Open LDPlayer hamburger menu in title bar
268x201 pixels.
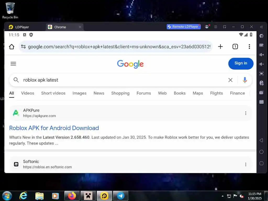216,27
